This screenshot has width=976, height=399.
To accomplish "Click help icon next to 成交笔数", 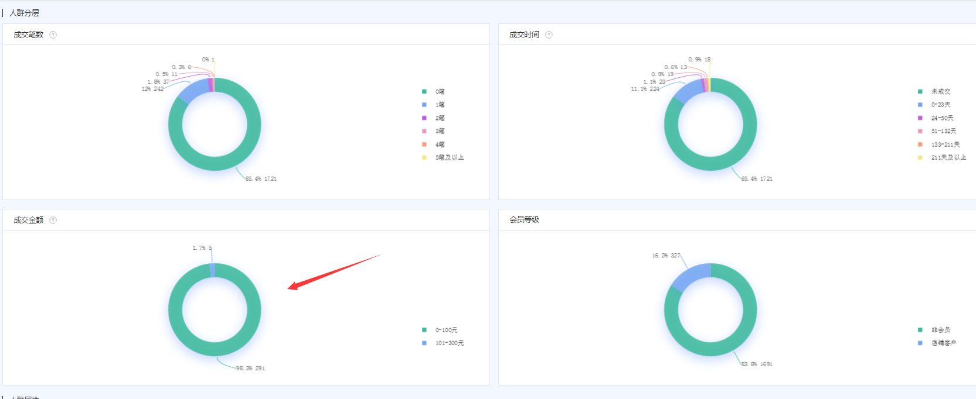I will [x=53, y=35].
